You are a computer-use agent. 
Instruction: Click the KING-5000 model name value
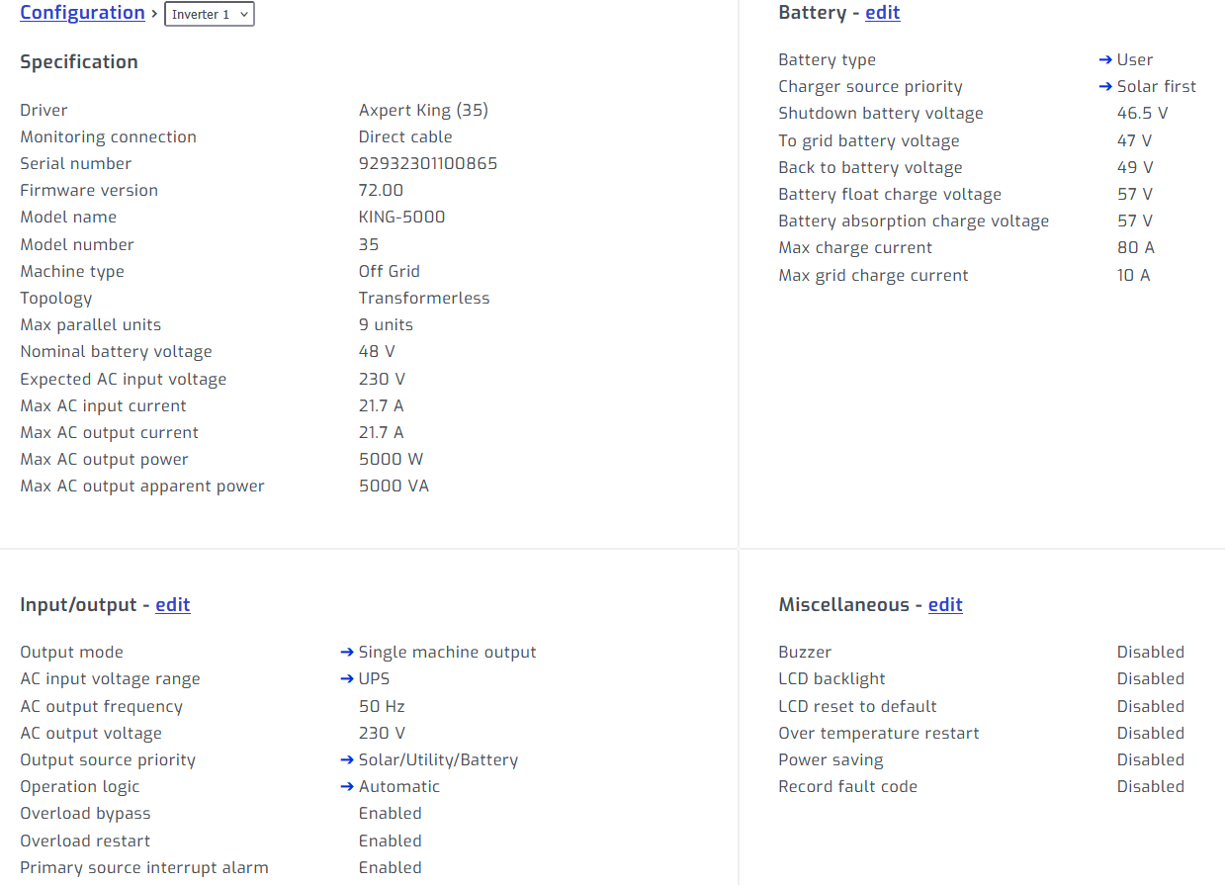401,218
